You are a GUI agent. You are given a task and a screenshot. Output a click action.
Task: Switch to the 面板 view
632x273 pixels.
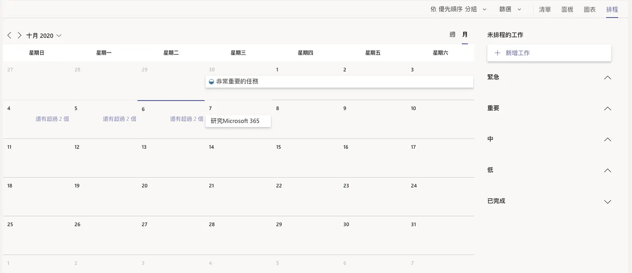[567, 9]
